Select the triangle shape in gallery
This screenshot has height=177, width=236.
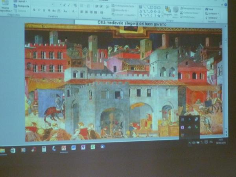(x=141, y=11)
